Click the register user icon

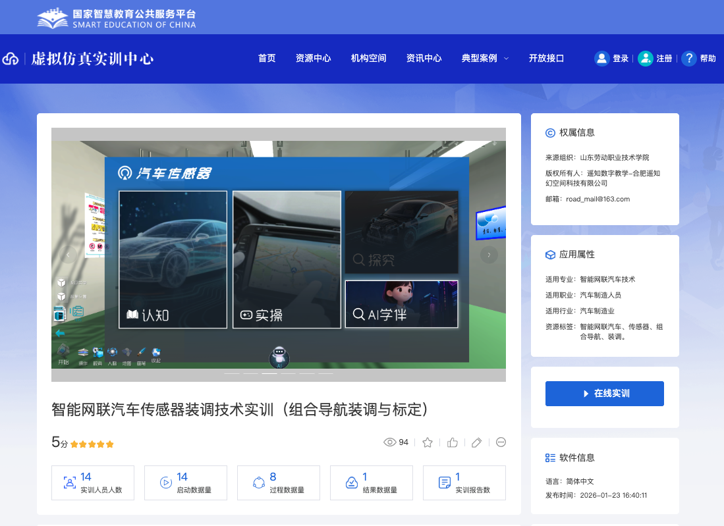point(645,59)
